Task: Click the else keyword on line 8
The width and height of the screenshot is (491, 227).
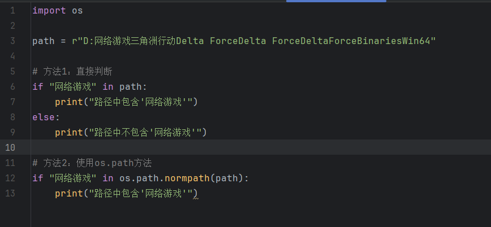Action: pos(44,117)
